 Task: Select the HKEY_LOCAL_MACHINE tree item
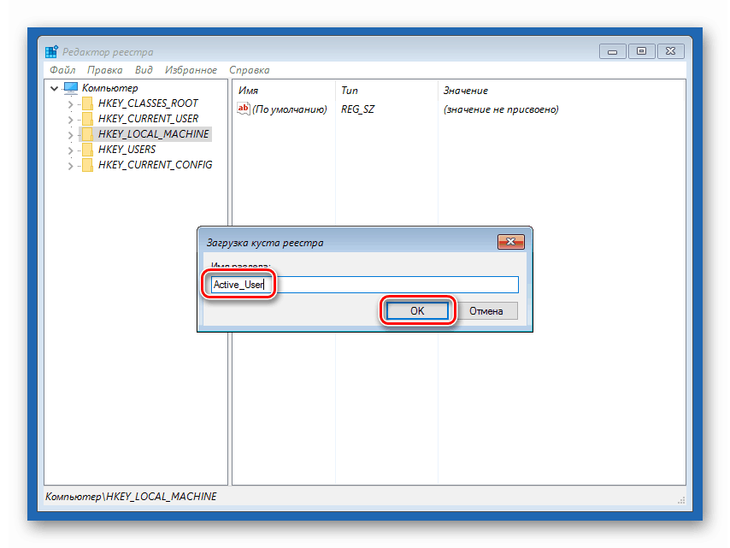click(154, 133)
